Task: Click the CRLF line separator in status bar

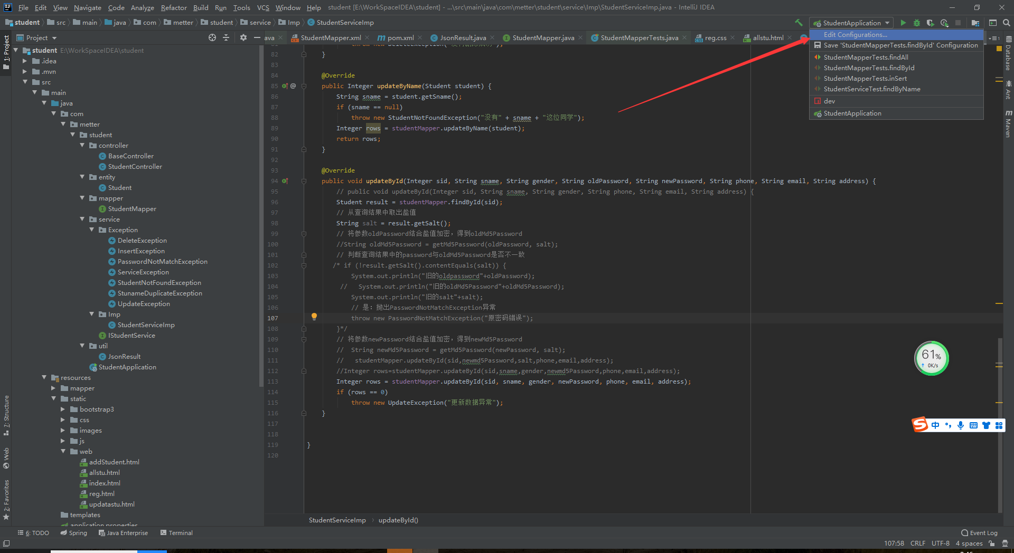Action: (918, 543)
